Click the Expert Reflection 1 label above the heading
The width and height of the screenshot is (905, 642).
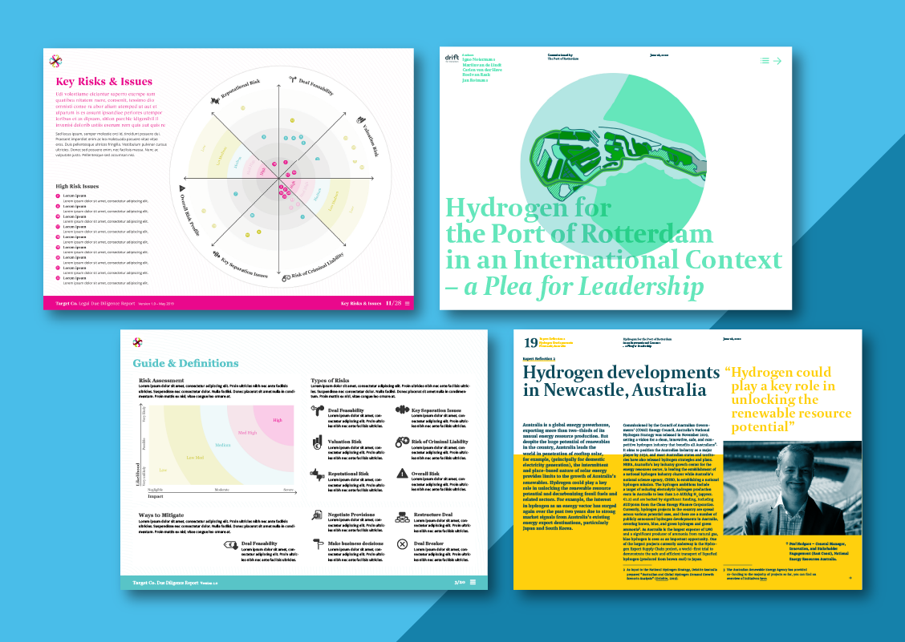tap(538, 359)
